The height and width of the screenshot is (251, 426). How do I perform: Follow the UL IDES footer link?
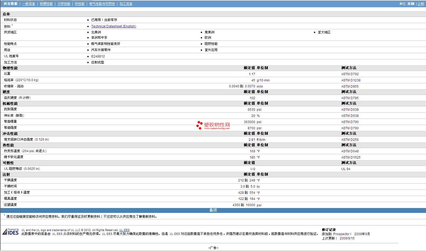point(124,230)
